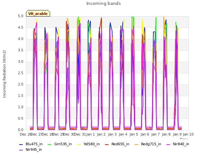
Task: Click the Jan 3 x-axis tick label
Action: pyautogui.click(x=112, y=134)
